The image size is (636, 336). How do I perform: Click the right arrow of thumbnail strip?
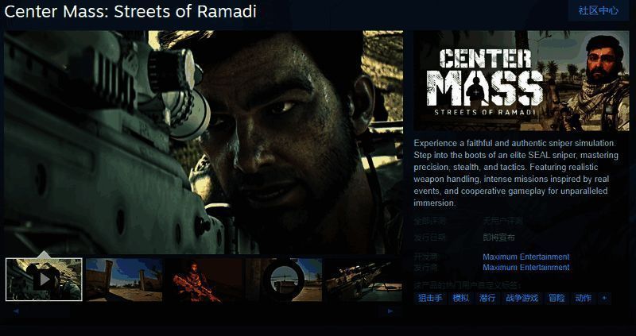pyautogui.click(x=390, y=311)
